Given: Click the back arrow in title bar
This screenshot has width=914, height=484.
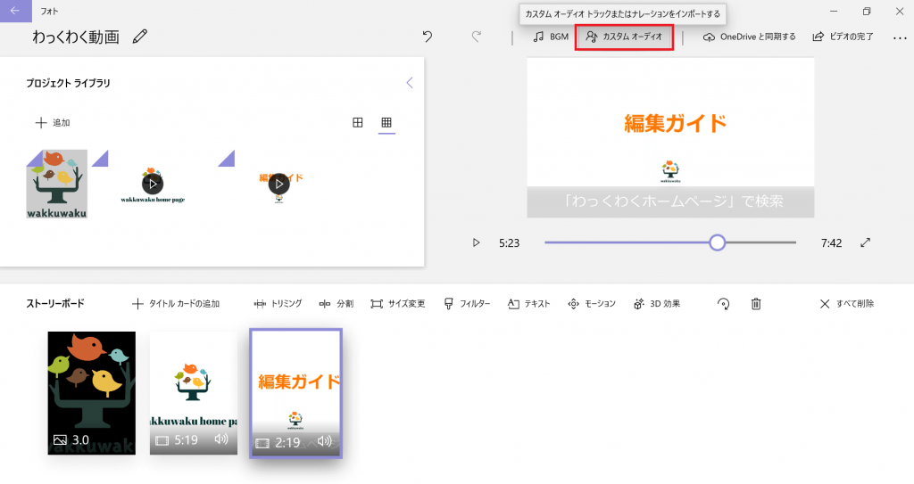Looking at the screenshot, I should click(14, 11).
